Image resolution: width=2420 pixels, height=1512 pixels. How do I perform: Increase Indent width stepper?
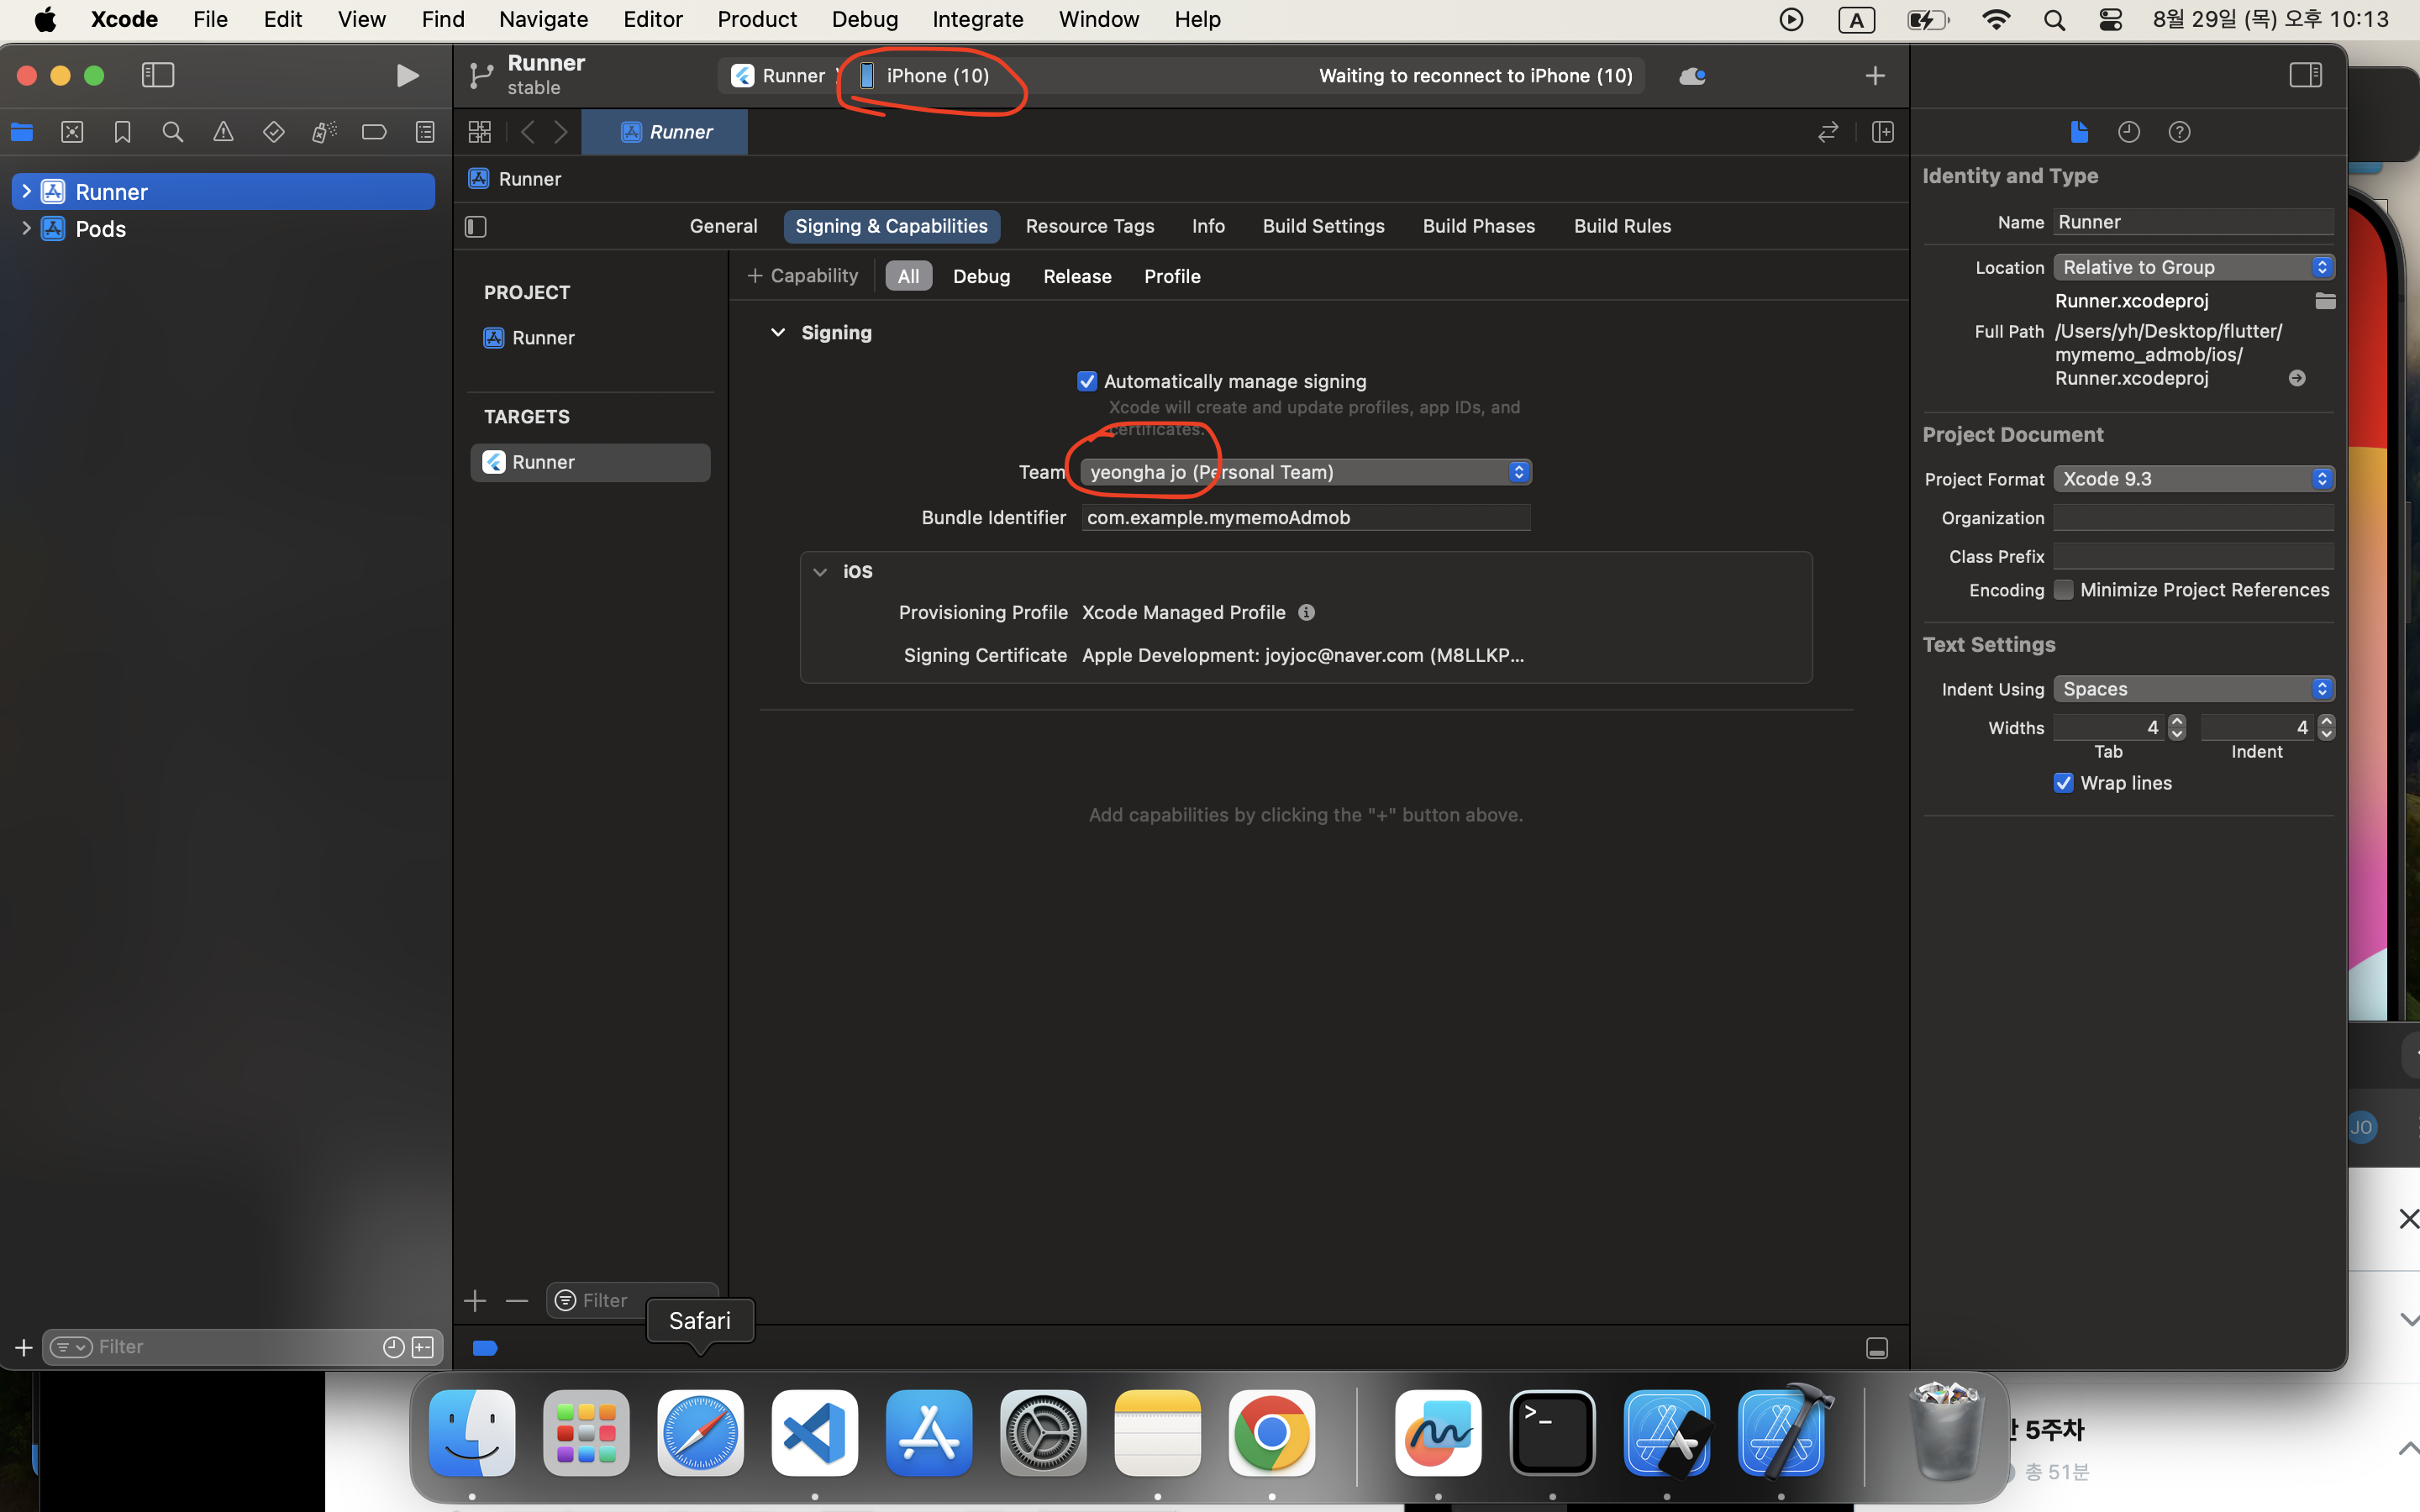(x=2327, y=721)
